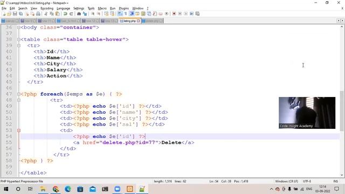Collapse the tr fold at line 48
The width and height of the screenshot is (345, 194).
19,100
